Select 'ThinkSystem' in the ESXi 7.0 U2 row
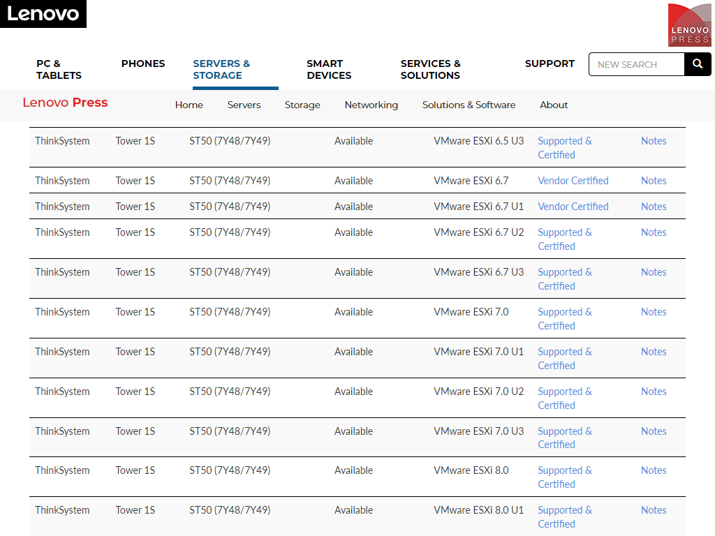Viewport: 715px width, 536px height. tap(62, 391)
